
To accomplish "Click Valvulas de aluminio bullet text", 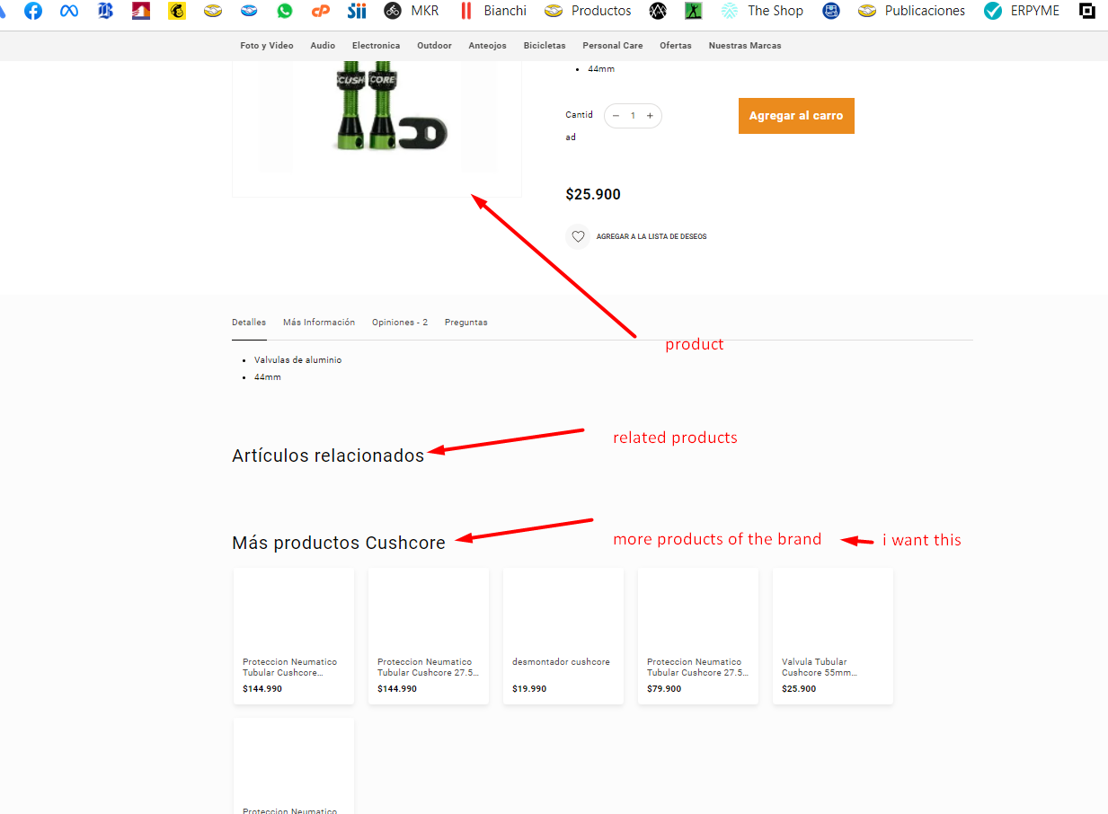I will pos(298,360).
